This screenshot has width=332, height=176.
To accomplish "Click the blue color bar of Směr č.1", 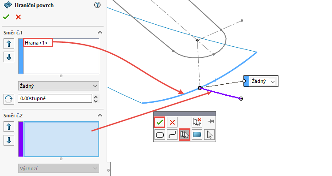I will [x=20, y=56].
